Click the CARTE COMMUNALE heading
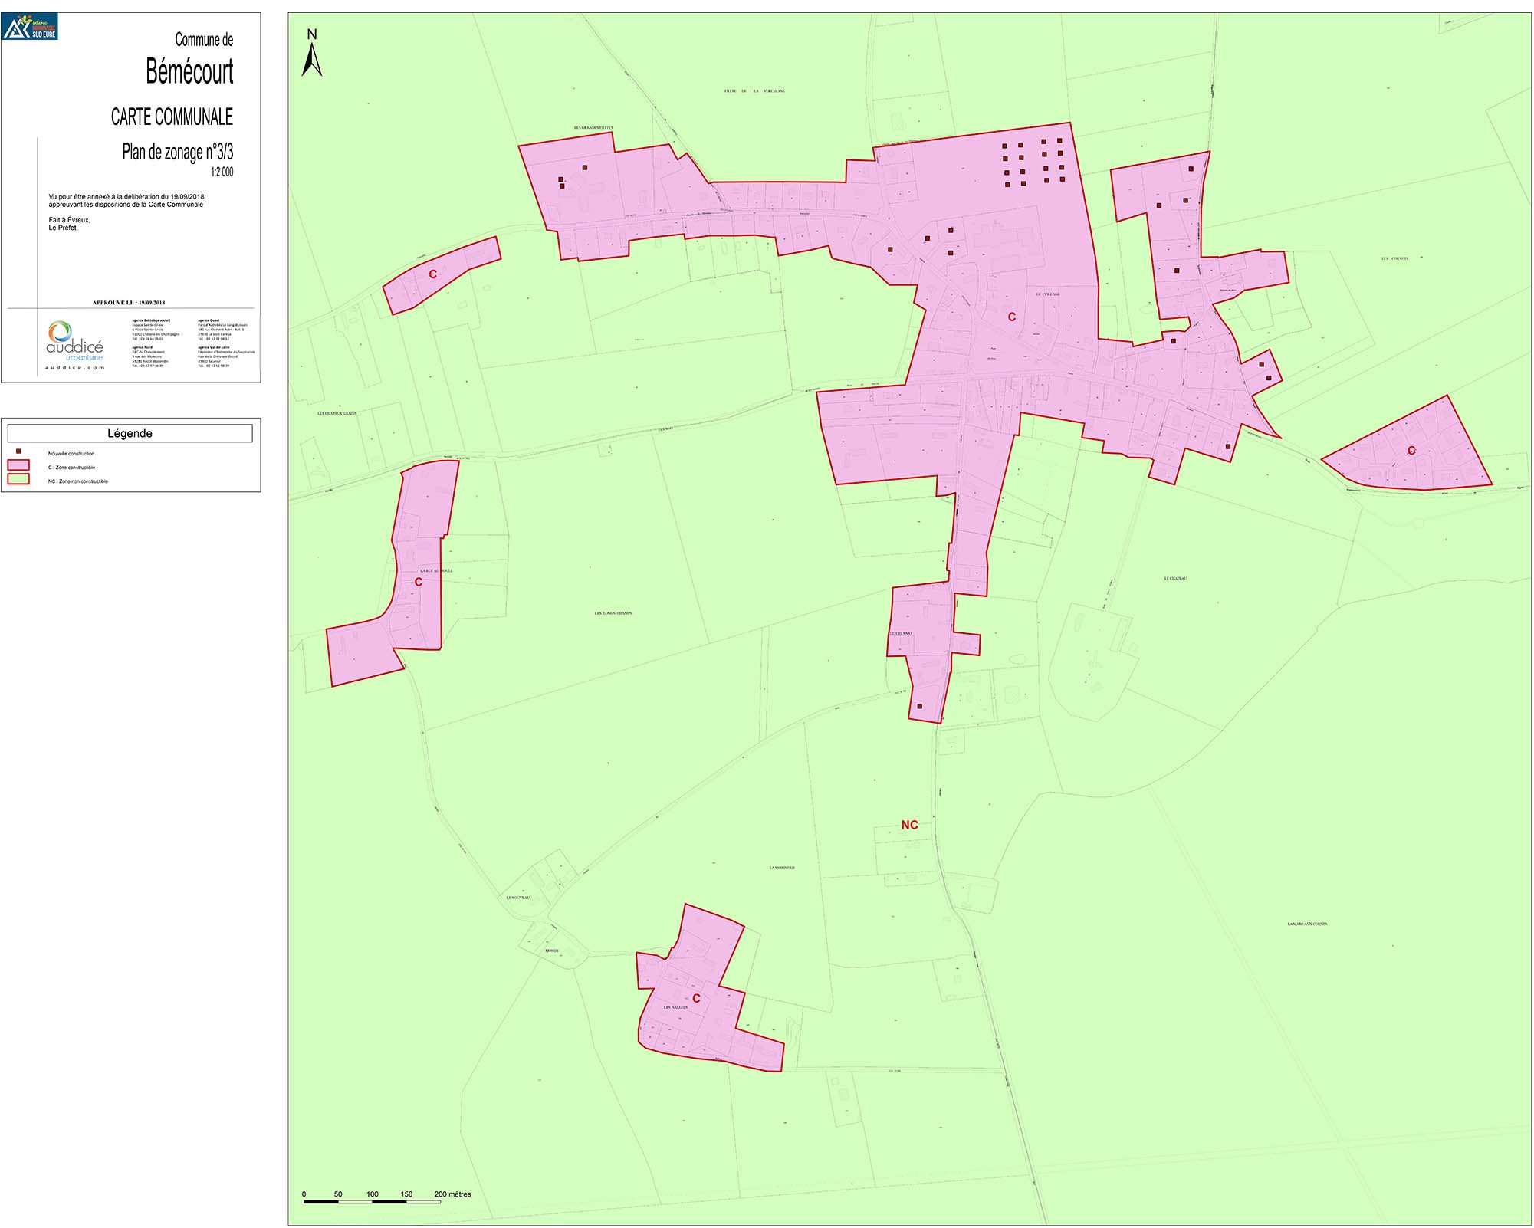Viewport: 1534px width, 1228px height. [172, 117]
